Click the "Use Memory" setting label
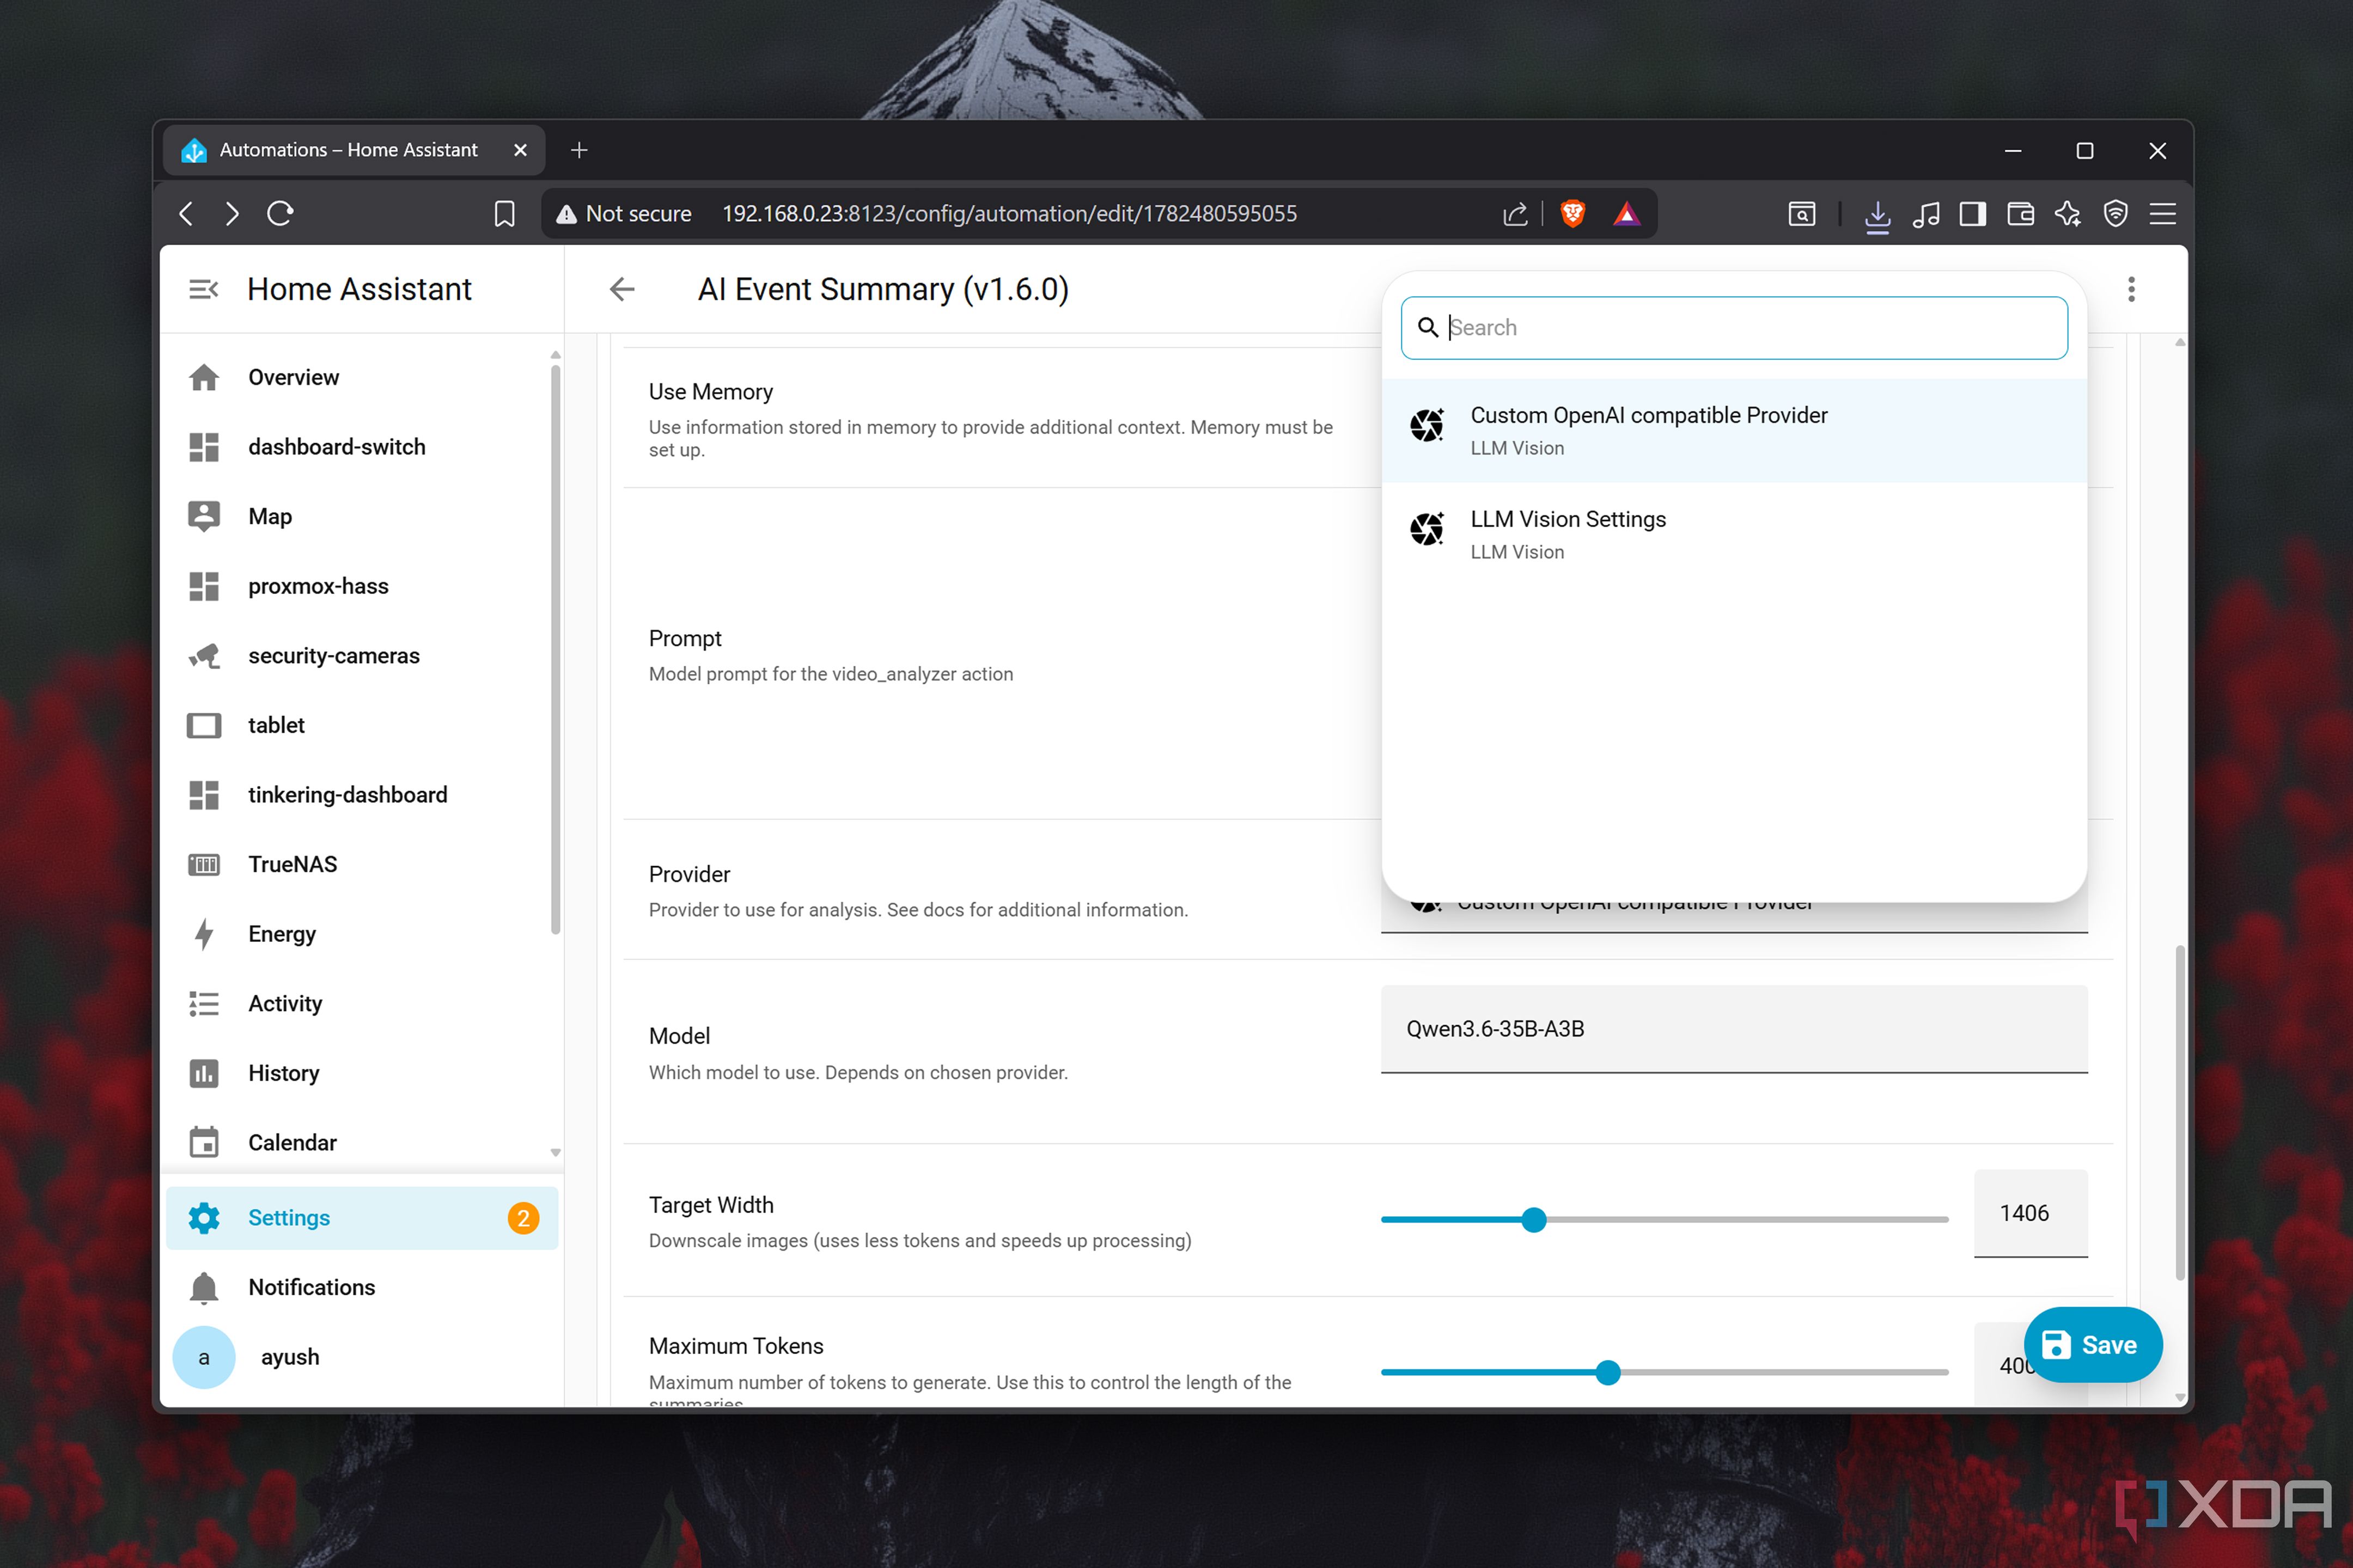Image resolution: width=2353 pixels, height=1568 pixels. (711, 392)
